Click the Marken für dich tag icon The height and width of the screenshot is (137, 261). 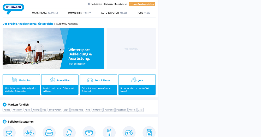[x=4, y=105]
